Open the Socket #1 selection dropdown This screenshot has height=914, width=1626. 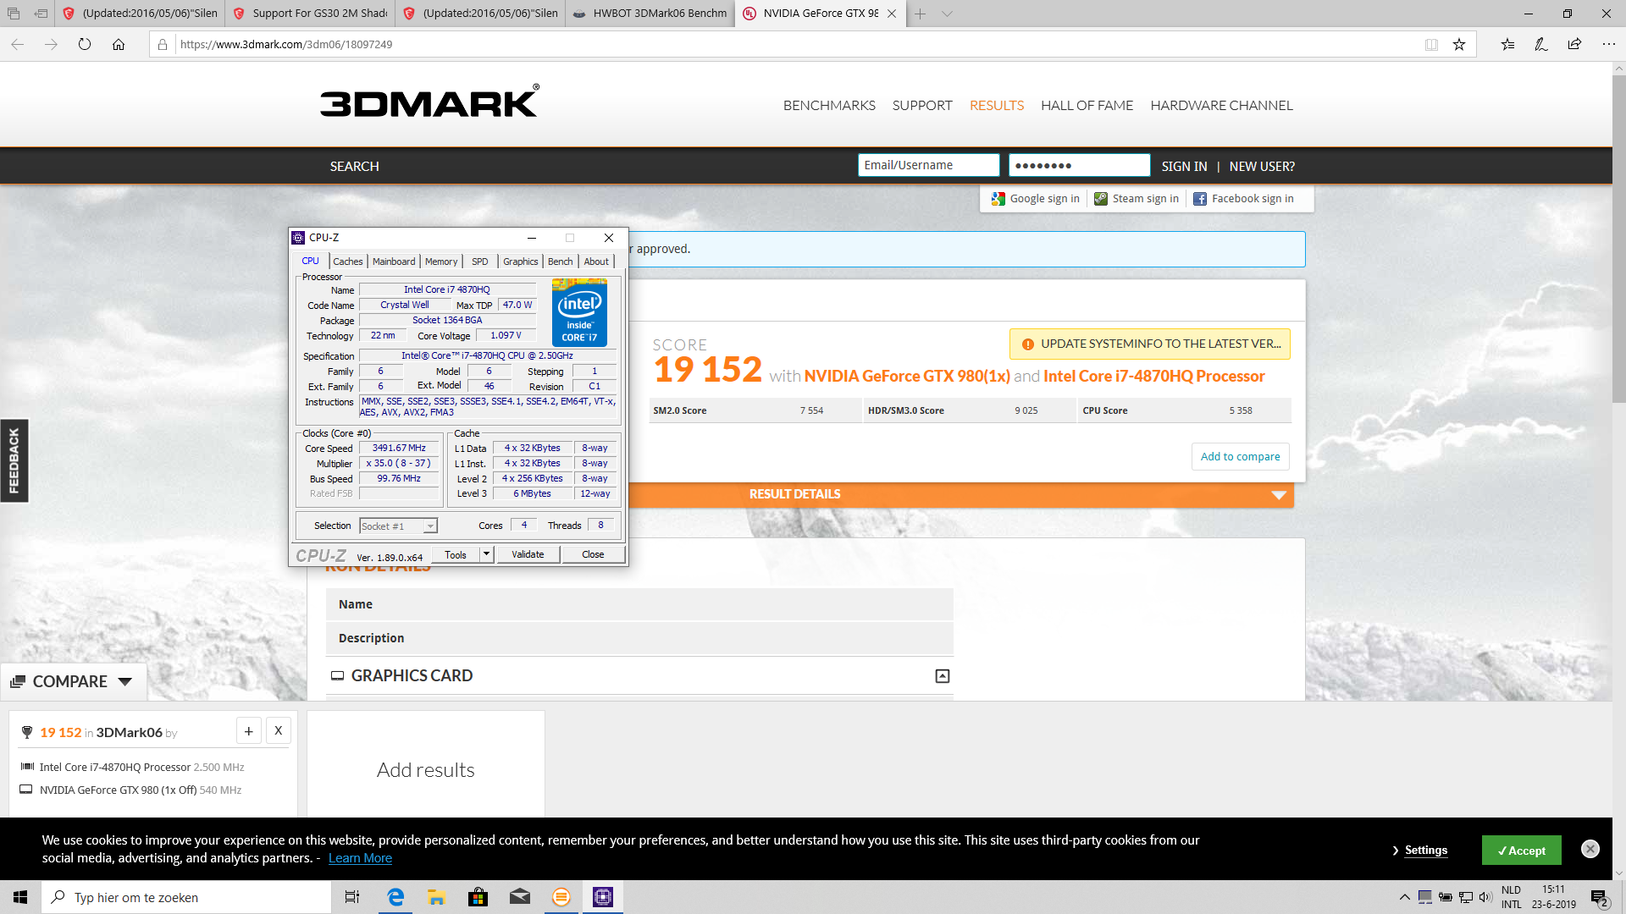(398, 526)
